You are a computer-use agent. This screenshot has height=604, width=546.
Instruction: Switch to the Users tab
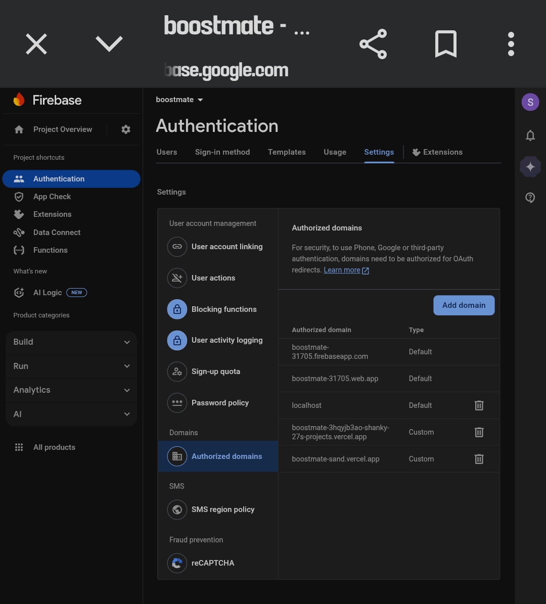click(x=166, y=152)
